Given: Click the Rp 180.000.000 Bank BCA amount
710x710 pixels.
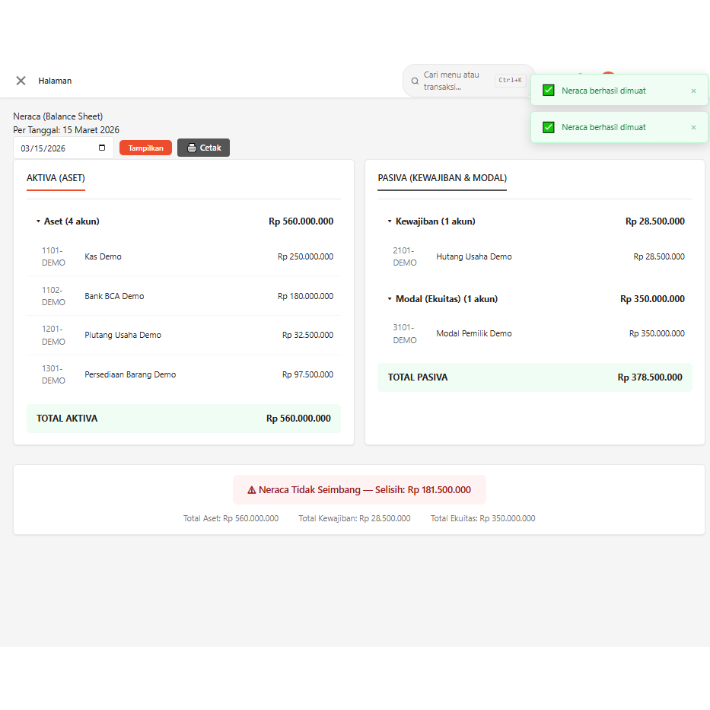Looking at the screenshot, I should pos(306,296).
